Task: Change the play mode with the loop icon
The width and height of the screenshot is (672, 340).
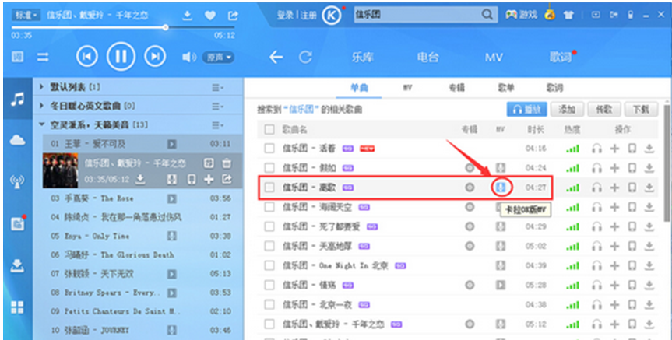Action: (42, 57)
